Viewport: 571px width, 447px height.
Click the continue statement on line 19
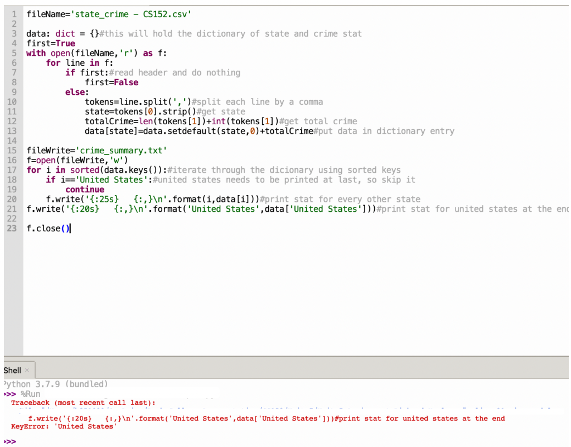[85, 189]
